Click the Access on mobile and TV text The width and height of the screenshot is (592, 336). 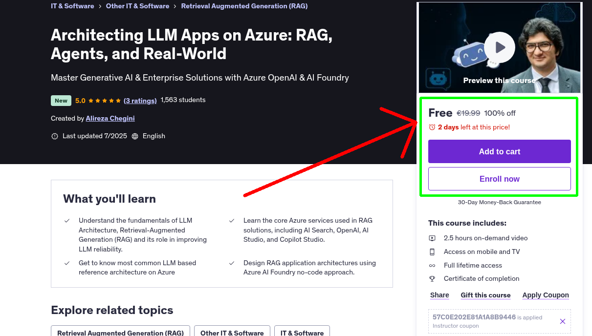482,252
